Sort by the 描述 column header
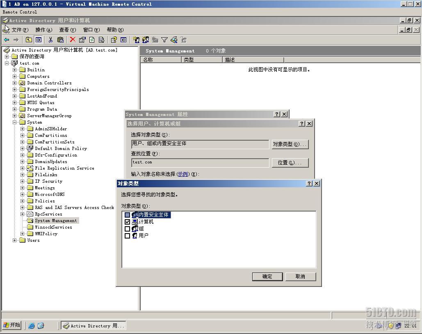The image size is (422, 334). pyautogui.click(x=253, y=60)
